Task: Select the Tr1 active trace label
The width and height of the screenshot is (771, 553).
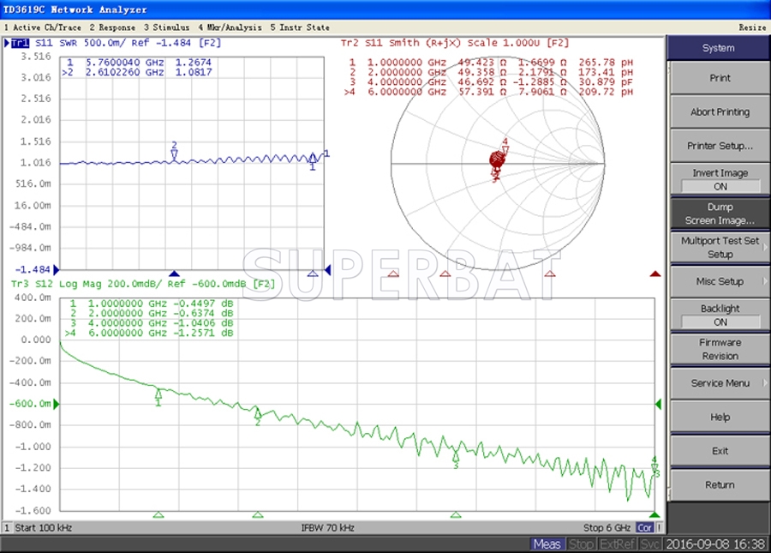Action: (20, 43)
